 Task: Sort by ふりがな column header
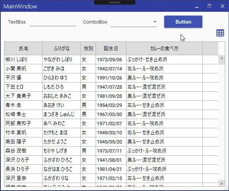[x=61, y=48]
